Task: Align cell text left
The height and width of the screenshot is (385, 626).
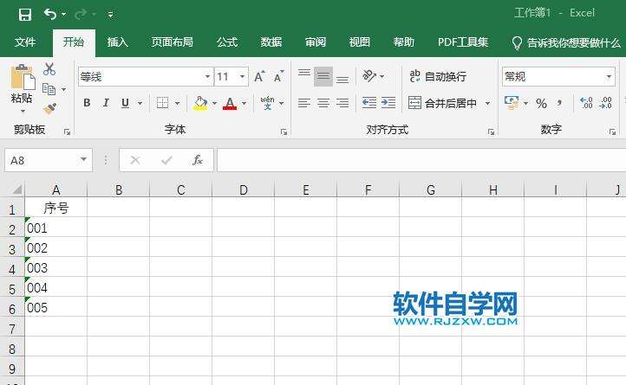Action: pos(304,103)
